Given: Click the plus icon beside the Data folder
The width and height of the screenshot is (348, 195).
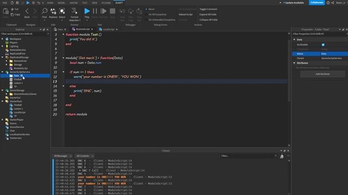Looking at the screenshot, I should point(22,76).
